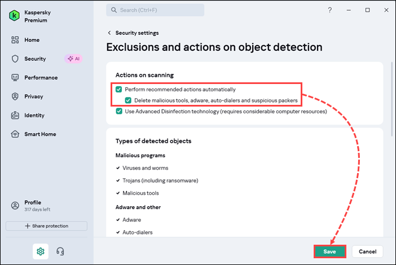Open the Performance section icon
This screenshot has height=265, width=396.
[x=15, y=78]
